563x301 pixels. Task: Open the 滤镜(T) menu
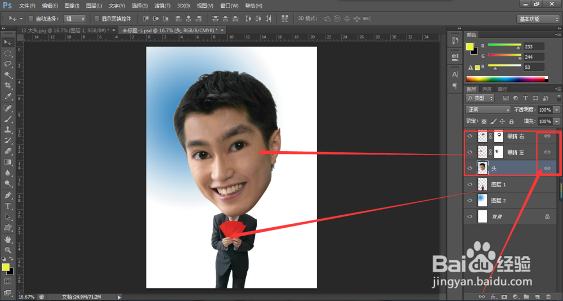point(162,6)
